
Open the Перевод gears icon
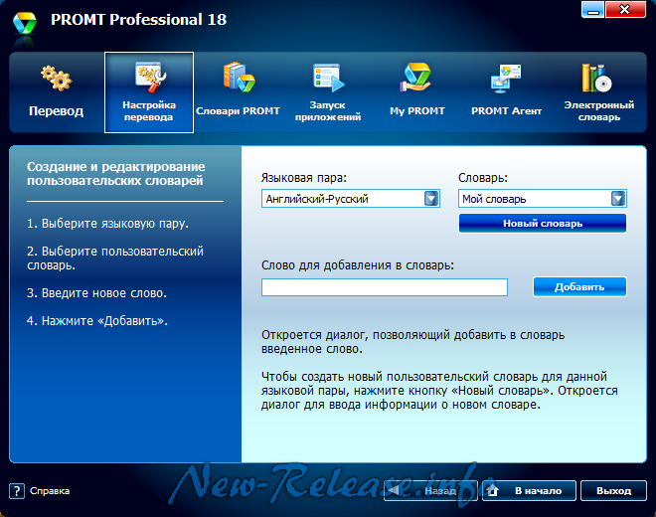56,78
